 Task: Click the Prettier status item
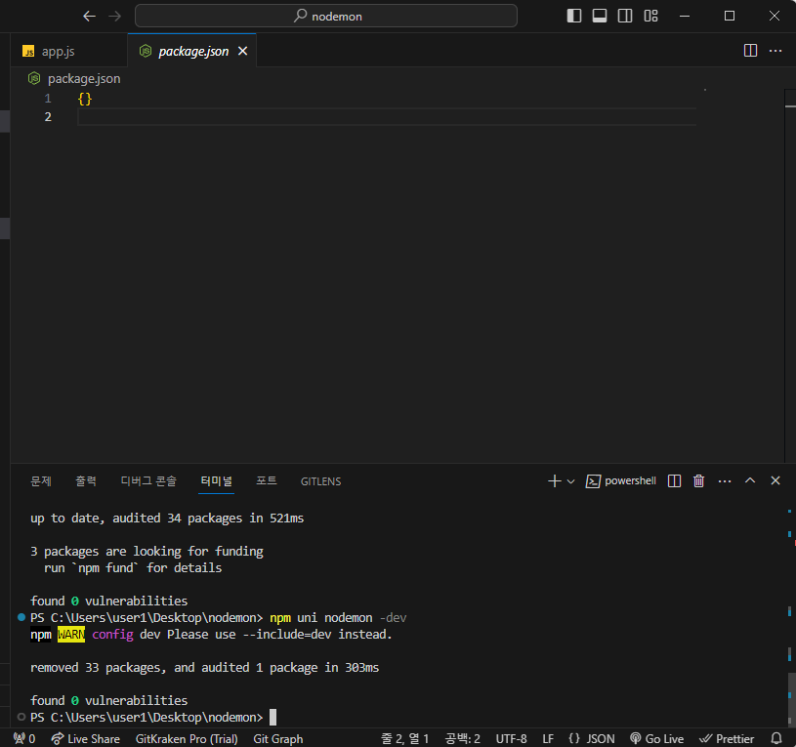pyautogui.click(x=727, y=739)
